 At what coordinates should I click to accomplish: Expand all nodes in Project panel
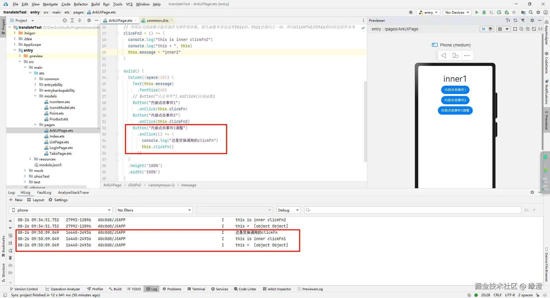click(72, 20)
